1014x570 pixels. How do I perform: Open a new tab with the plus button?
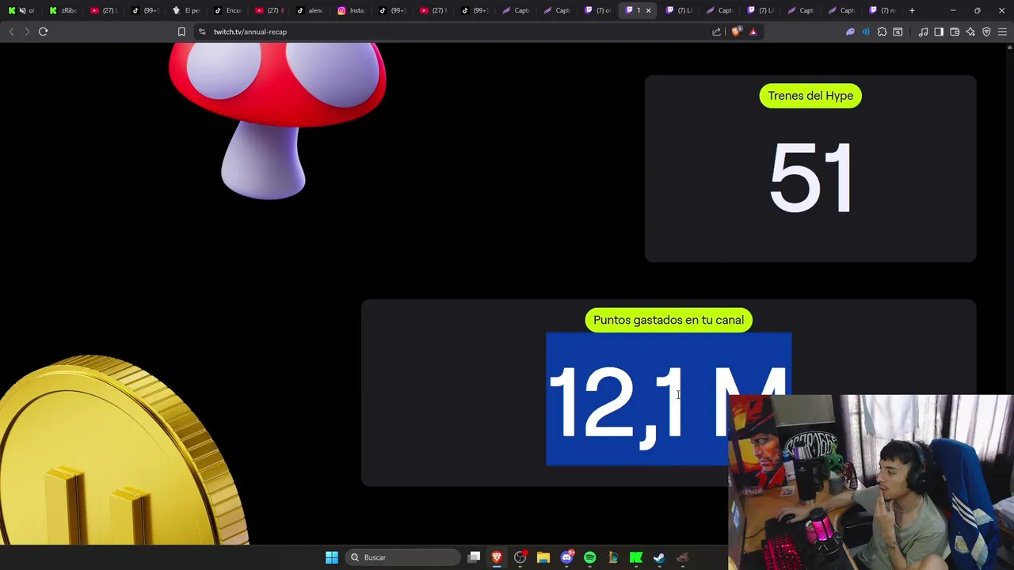point(912,10)
